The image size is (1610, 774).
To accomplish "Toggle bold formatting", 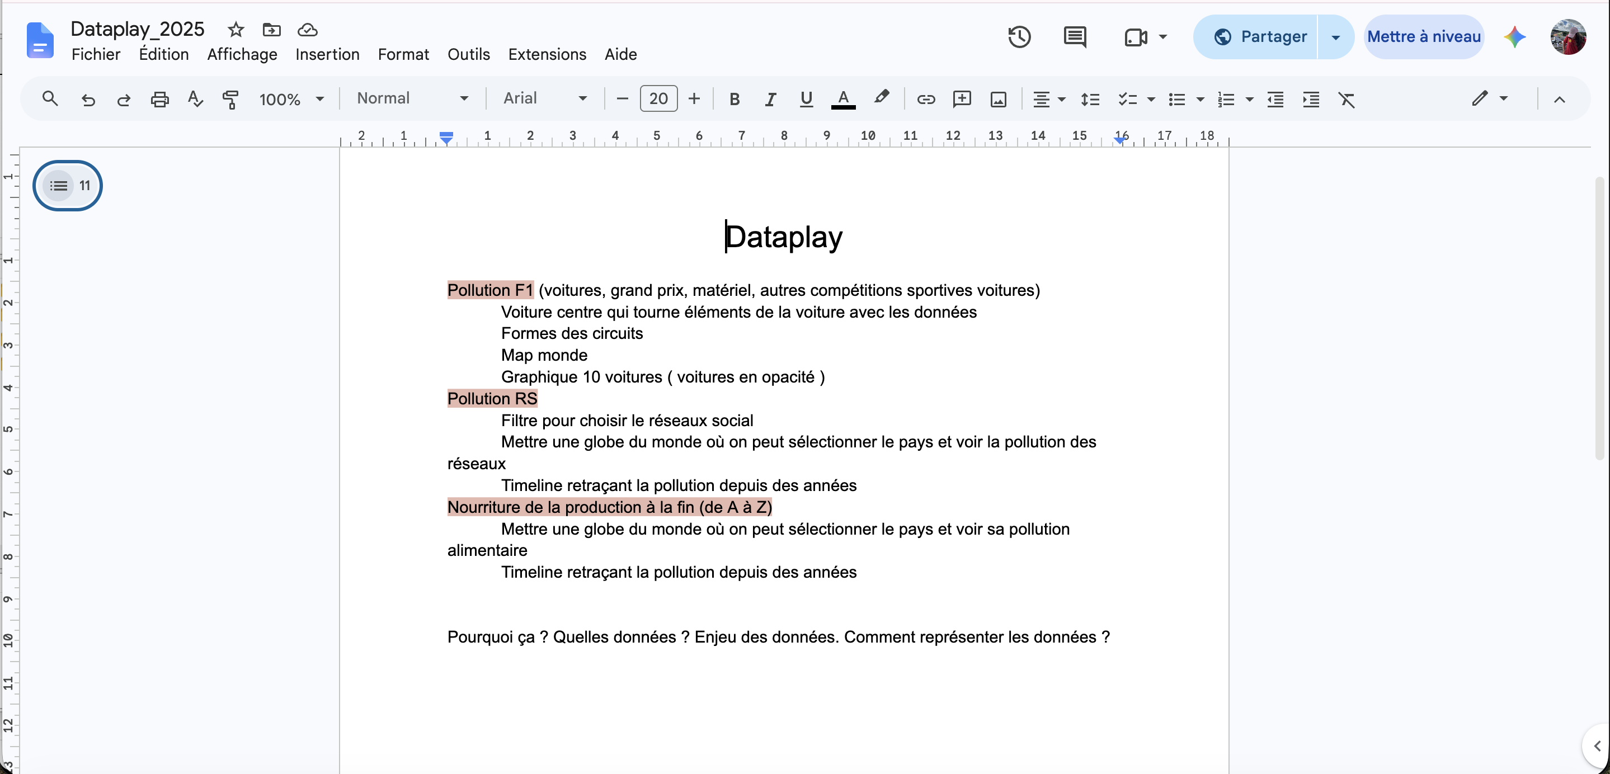I will point(735,98).
